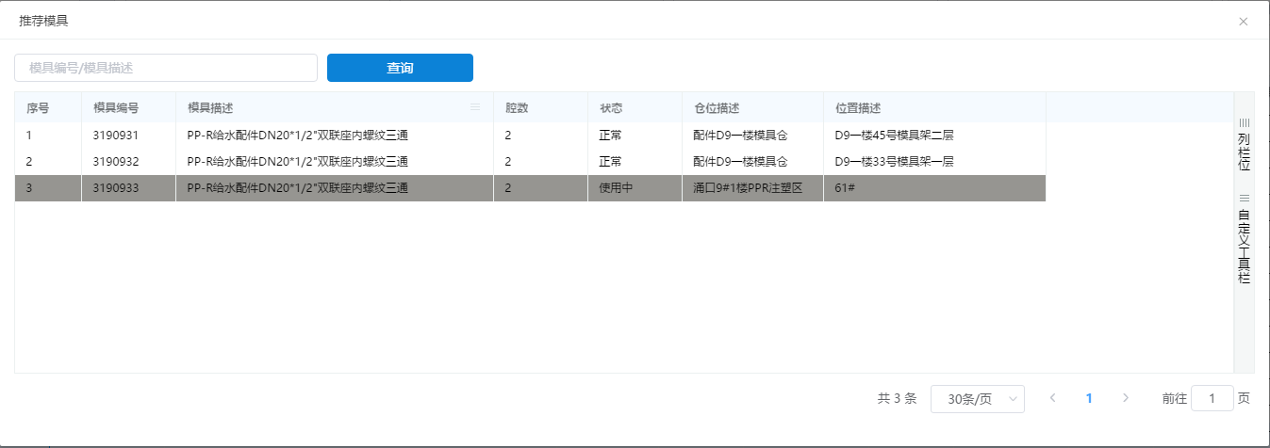This screenshot has height=448, width=1270.
Task: Click the 前往 page jump input box
Action: click(x=1212, y=398)
